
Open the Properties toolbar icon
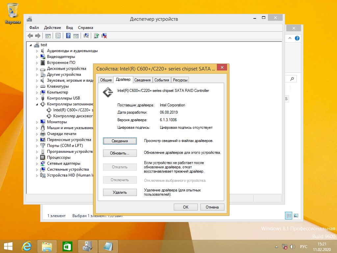pyautogui.click(x=58, y=36)
